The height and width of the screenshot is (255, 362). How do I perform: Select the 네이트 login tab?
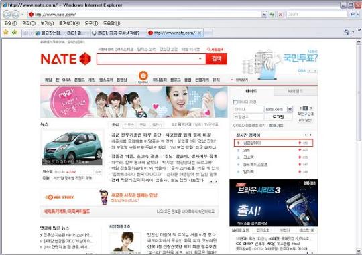pyautogui.click(x=251, y=91)
